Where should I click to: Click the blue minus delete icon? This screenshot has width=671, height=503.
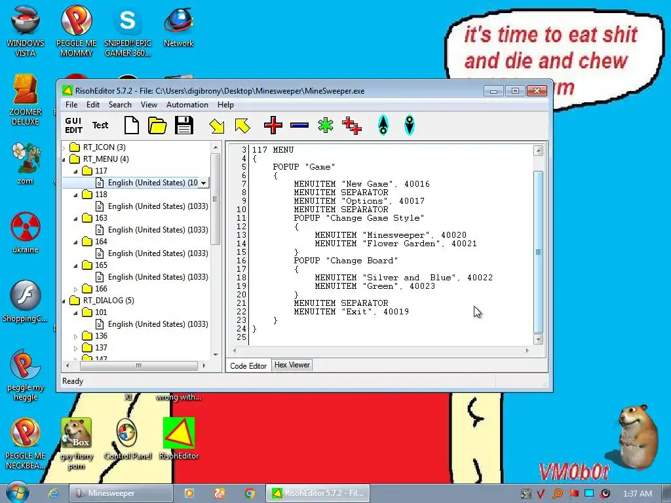coord(299,125)
